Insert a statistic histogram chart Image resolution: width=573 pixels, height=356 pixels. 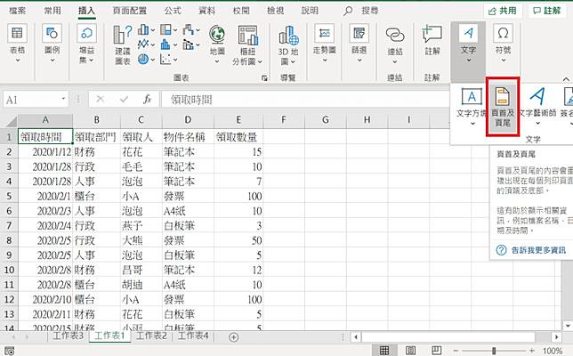coord(165,44)
